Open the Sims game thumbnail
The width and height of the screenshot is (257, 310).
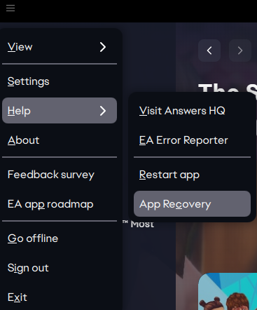point(228,291)
